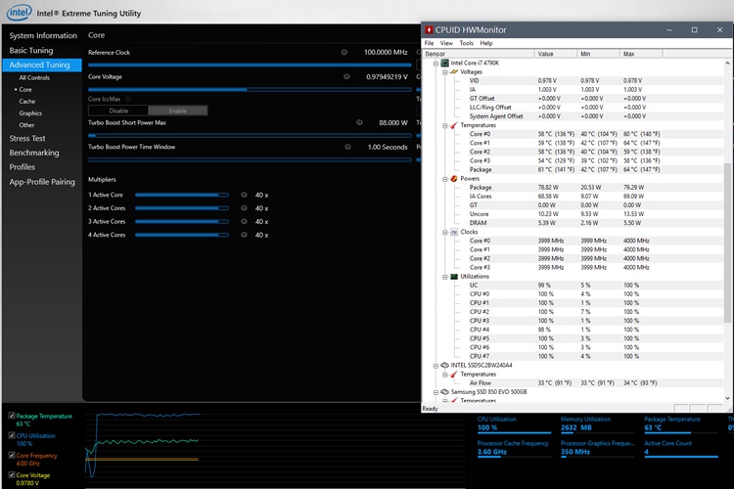
Task: Click the info icon beside Core IccMax
Action: click(128, 99)
